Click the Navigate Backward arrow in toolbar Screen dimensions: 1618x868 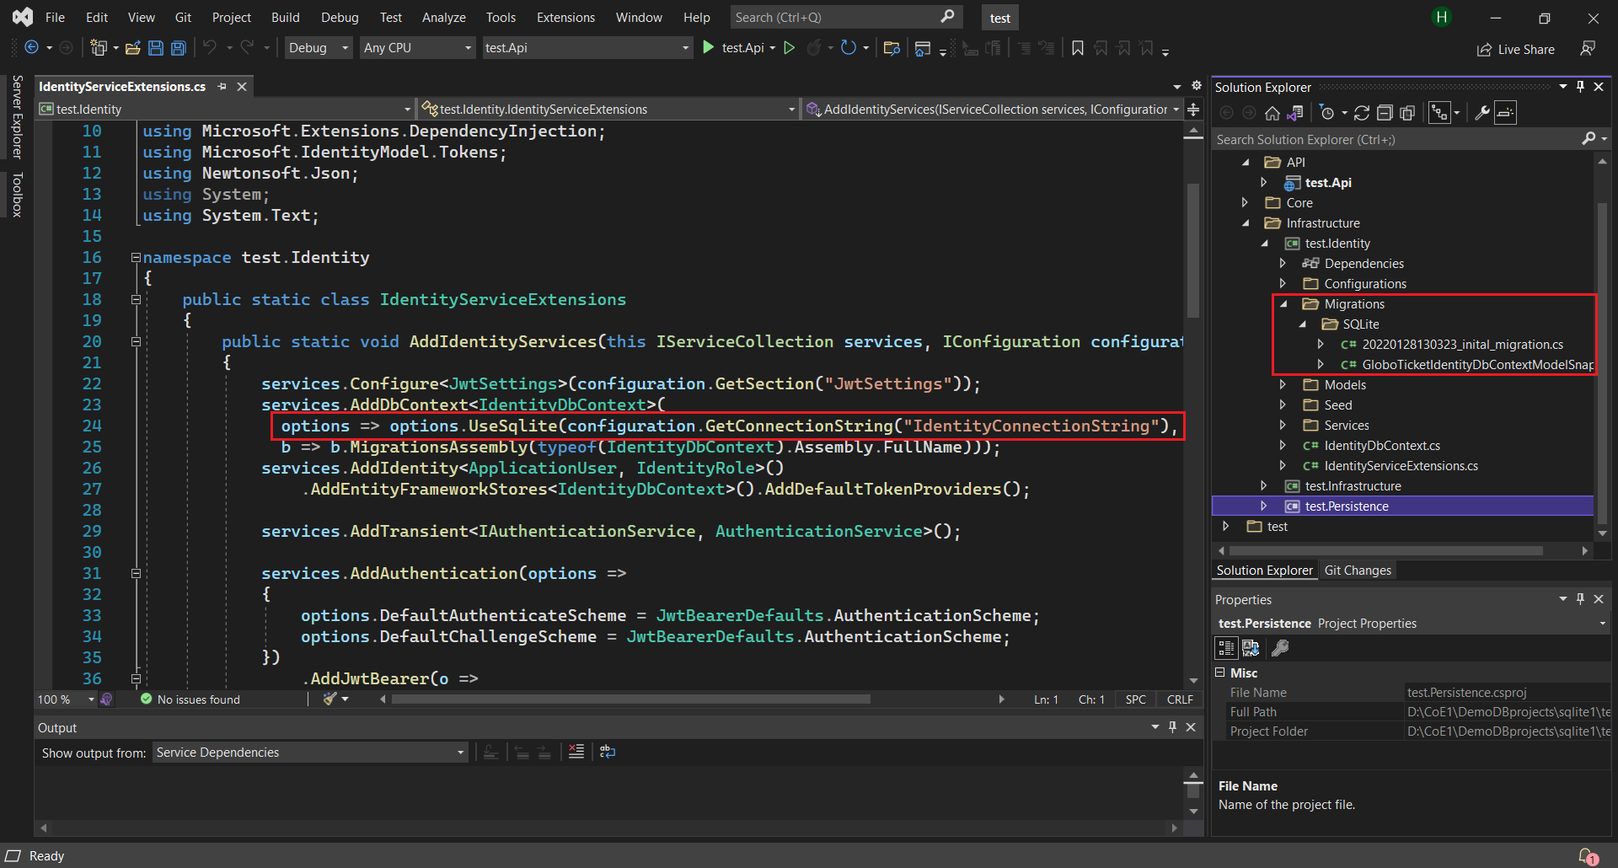coord(32,48)
